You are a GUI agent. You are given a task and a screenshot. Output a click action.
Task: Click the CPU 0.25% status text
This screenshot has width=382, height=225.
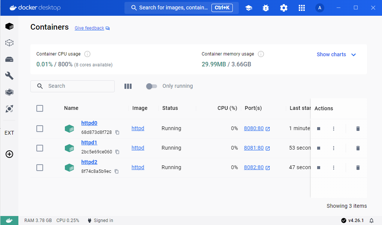pos(68,220)
